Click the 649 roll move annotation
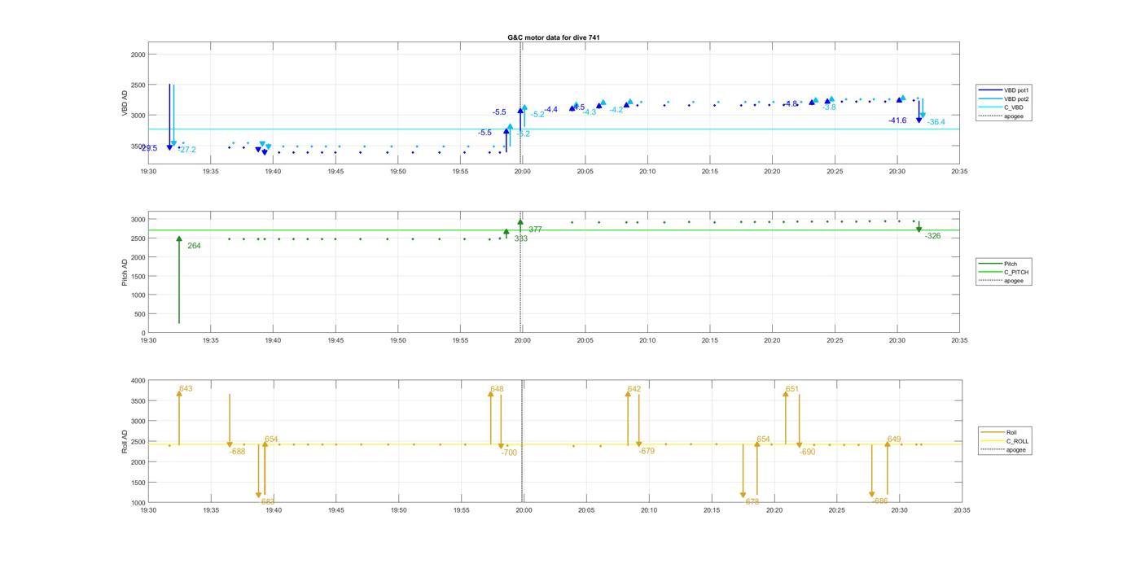 coord(894,439)
